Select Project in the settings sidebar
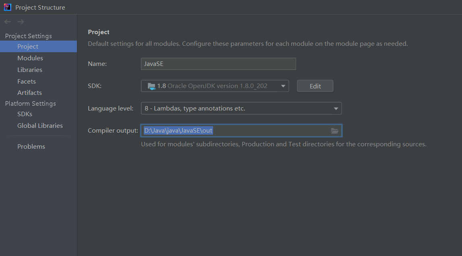Viewport: 462px width, 256px height. [28, 47]
